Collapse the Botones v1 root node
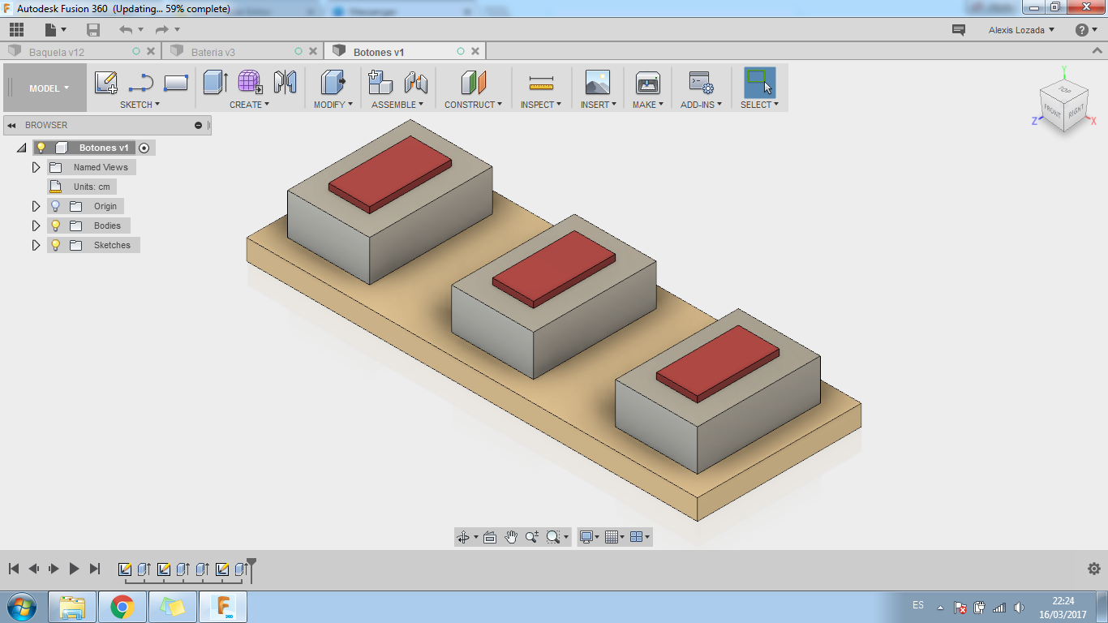 21,148
